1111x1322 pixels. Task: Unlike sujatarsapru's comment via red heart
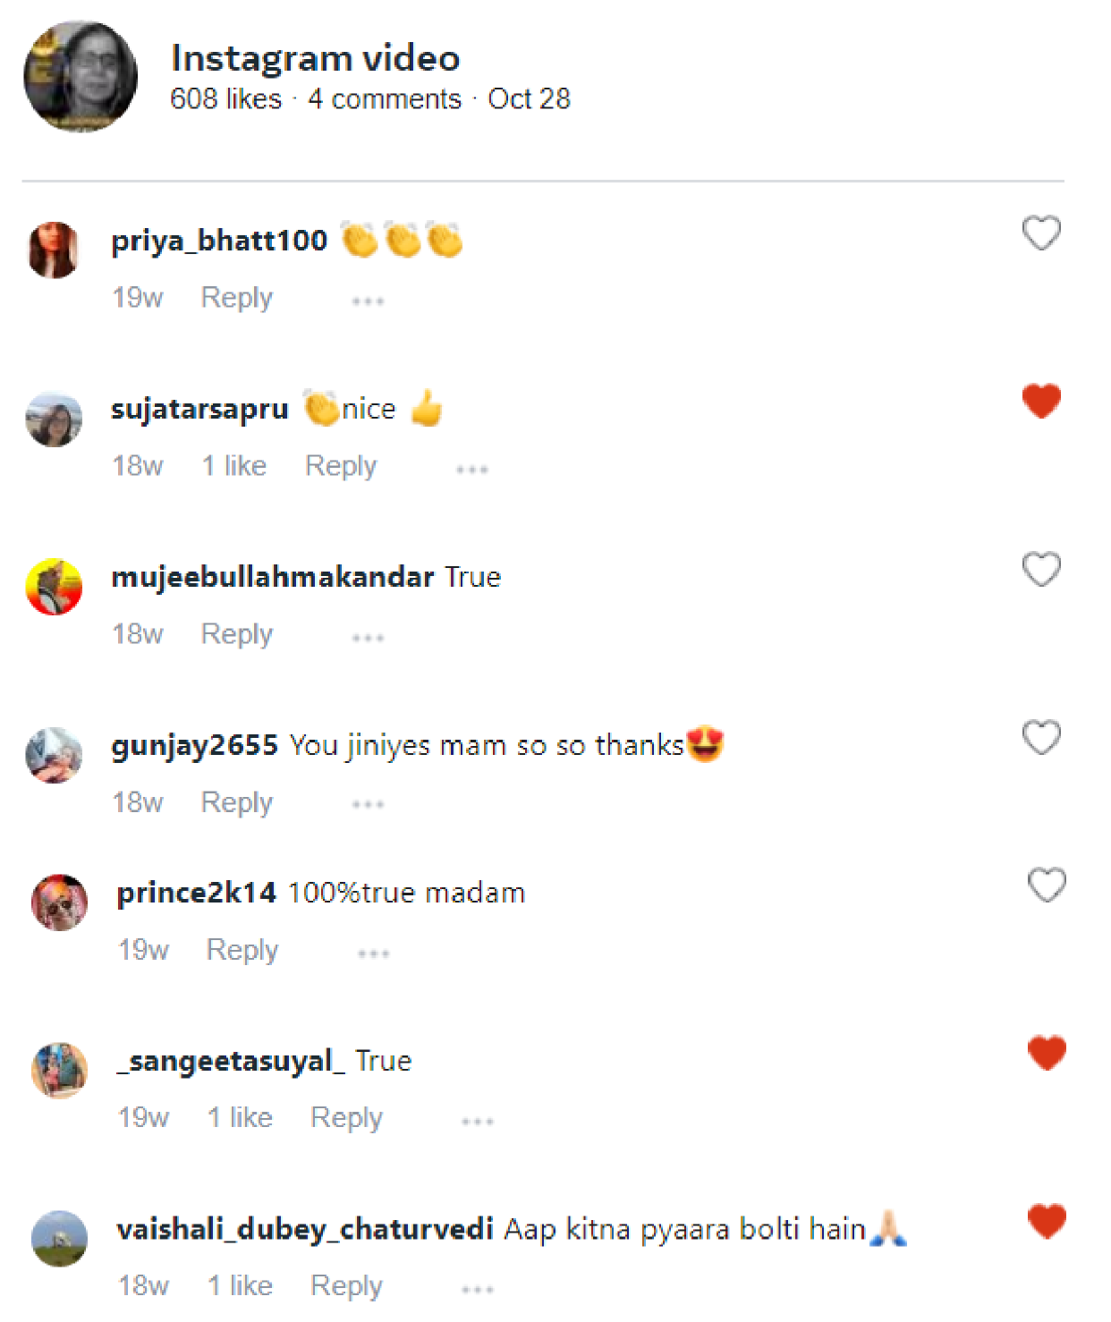pos(1041,401)
